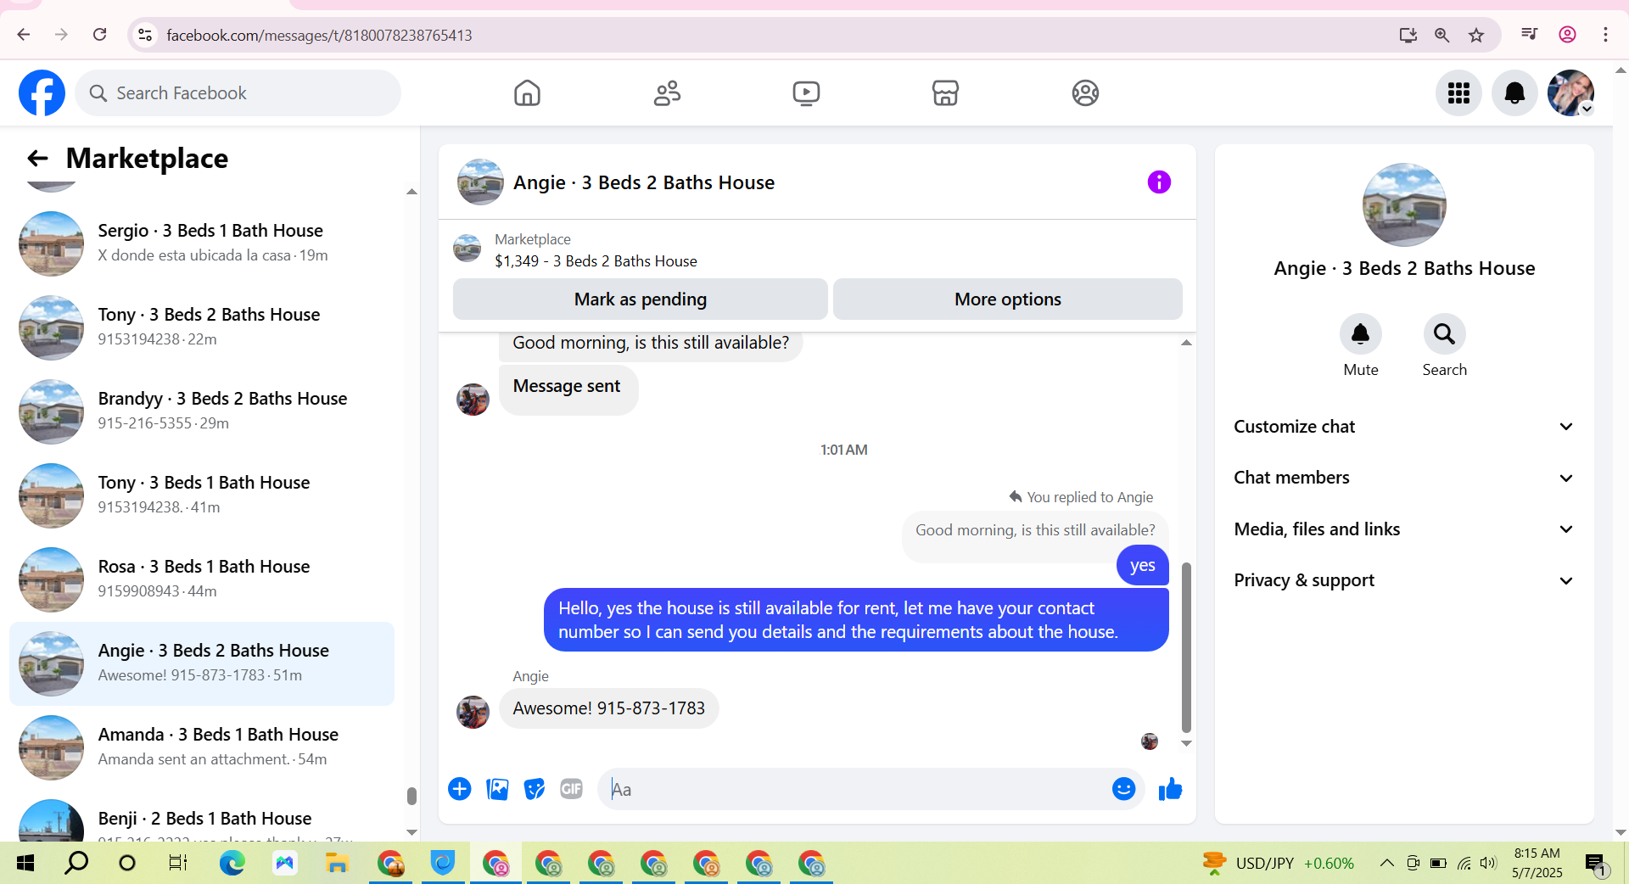Click the 'yes' sent message bubble
Image resolution: width=1629 pixels, height=884 pixels.
point(1142,566)
